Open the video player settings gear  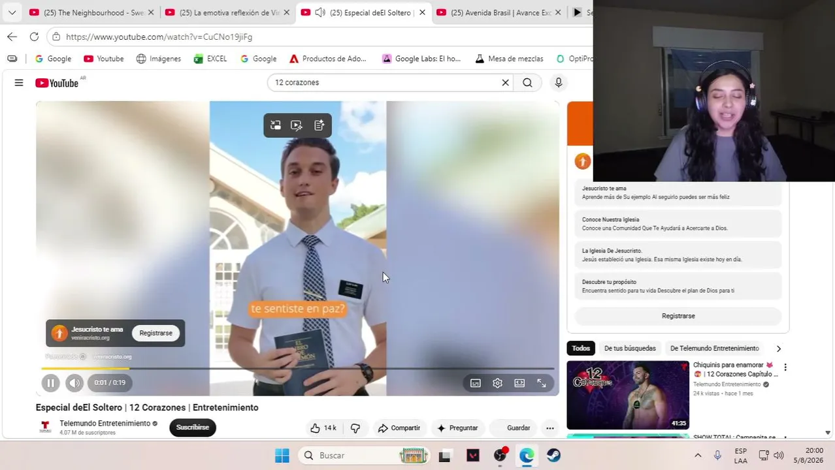tap(497, 383)
